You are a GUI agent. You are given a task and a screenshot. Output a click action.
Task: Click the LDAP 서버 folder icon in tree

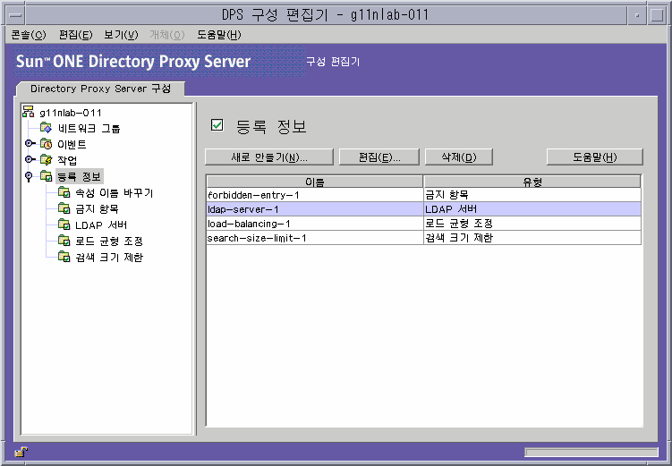pyautogui.click(x=64, y=225)
